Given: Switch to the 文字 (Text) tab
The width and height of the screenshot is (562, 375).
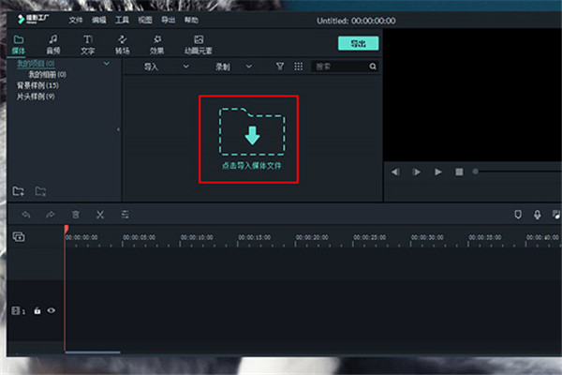Looking at the screenshot, I should 87,43.
